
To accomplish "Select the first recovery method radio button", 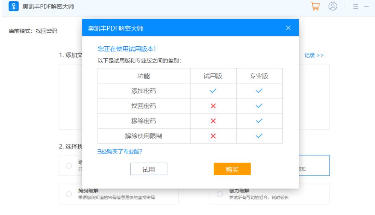I will 69,166.
